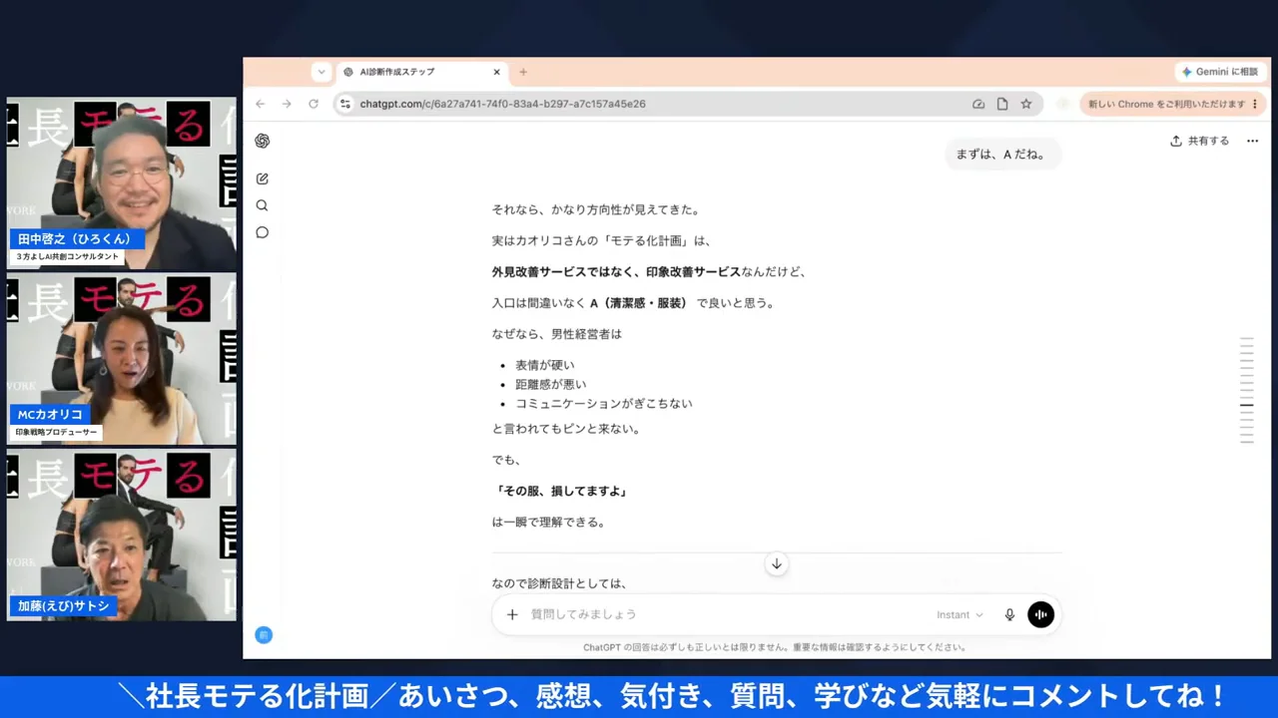Select the 加藤(えび)サトシ video thumbnail
This screenshot has height=718, width=1278.
tap(122, 535)
